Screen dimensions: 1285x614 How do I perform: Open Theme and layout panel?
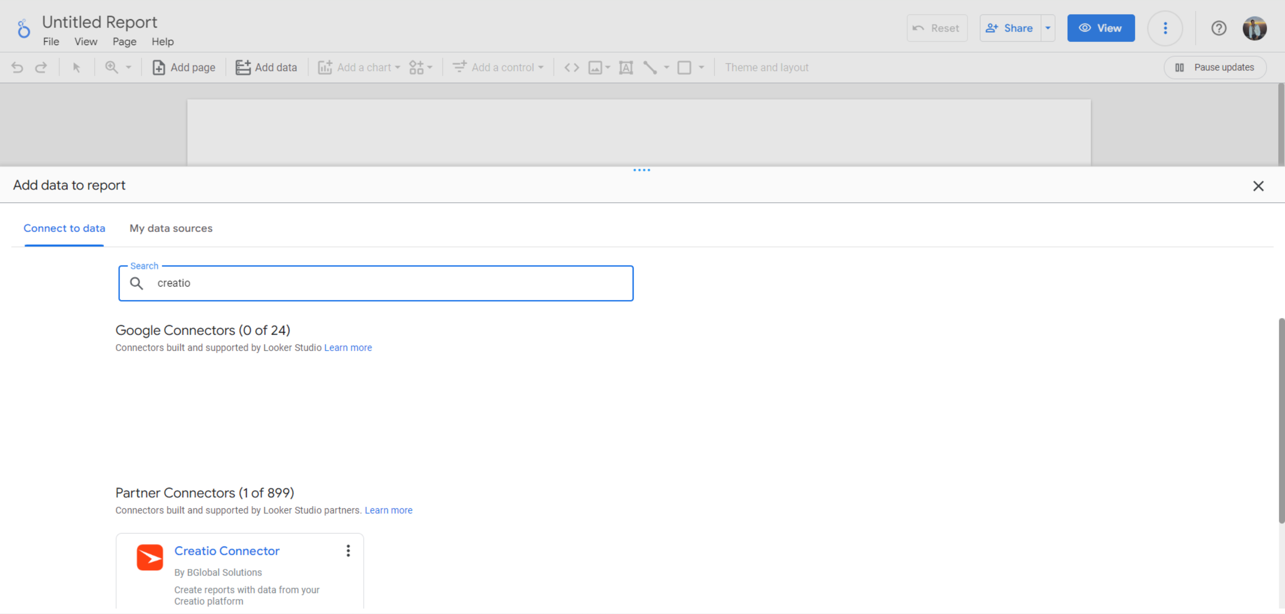tap(767, 67)
